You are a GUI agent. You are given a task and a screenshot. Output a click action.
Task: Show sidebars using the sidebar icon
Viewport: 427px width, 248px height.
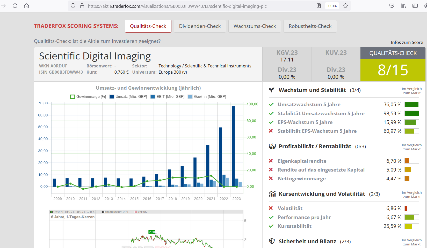415,6
